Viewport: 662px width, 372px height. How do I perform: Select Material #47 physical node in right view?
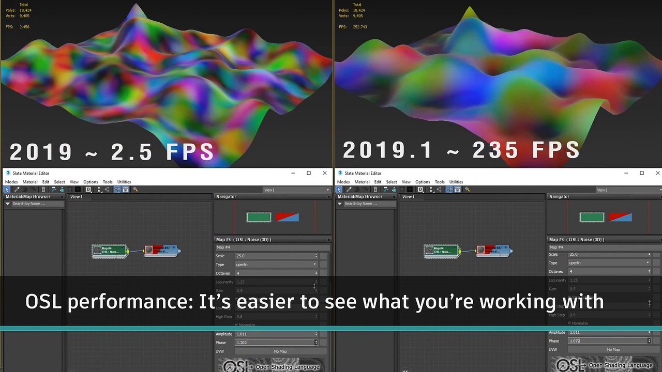(x=494, y=251)
